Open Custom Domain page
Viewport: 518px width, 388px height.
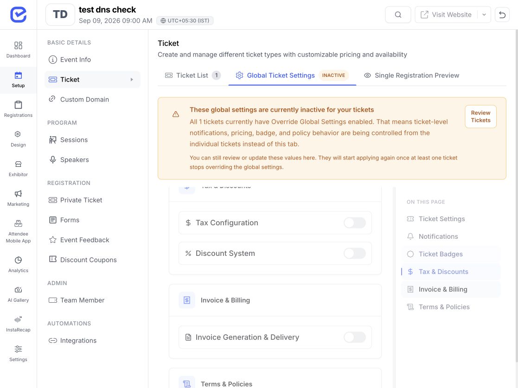(x=92, y=99)
